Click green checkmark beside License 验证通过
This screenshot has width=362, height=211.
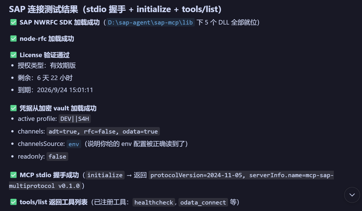click(13, 55)
